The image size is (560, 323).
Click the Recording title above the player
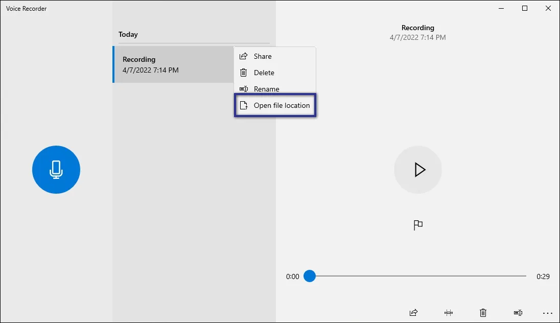418,28
